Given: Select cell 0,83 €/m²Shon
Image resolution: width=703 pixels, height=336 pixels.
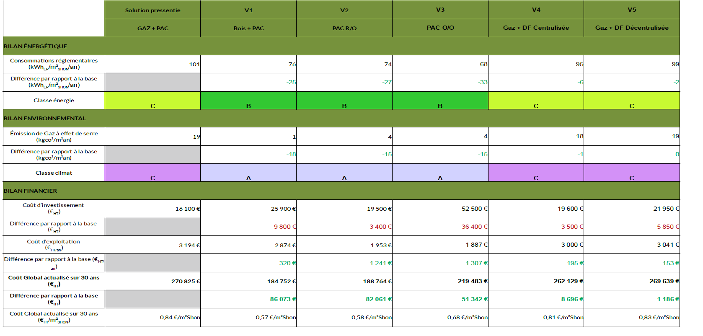Looking at the screenshot, I should (x=632, y=317).
